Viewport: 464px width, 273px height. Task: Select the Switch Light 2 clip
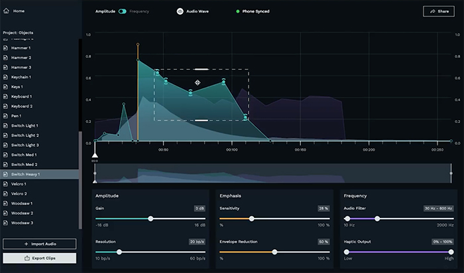tap(25, 136)
